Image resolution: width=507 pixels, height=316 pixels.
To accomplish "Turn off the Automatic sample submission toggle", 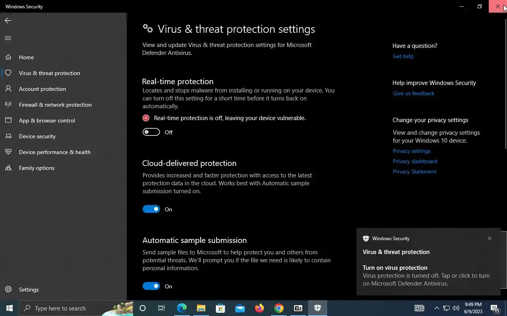I will [x=151, y=286].
